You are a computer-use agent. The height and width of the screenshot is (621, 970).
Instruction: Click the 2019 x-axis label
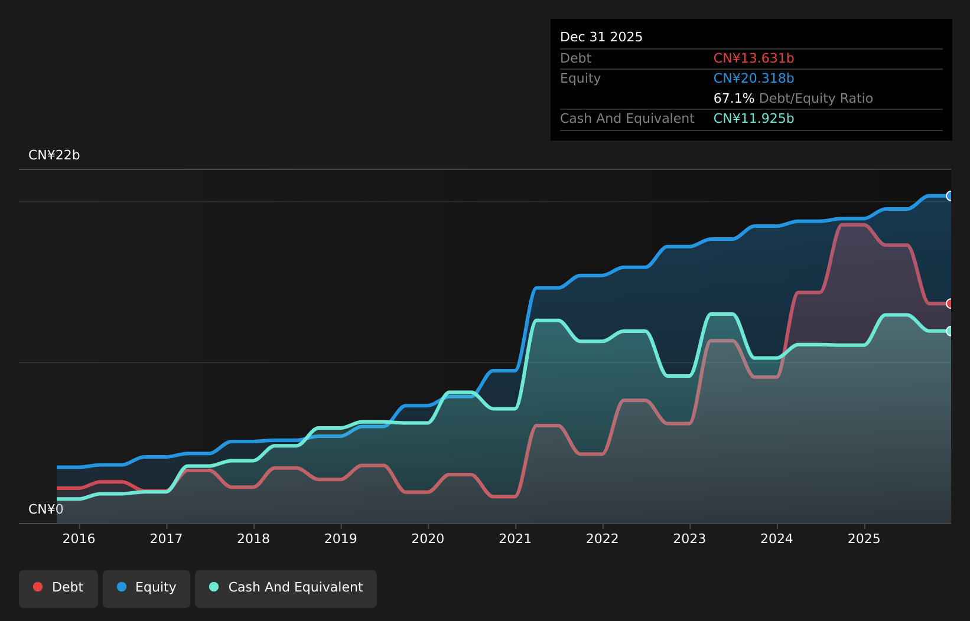(x=341, y=538)
